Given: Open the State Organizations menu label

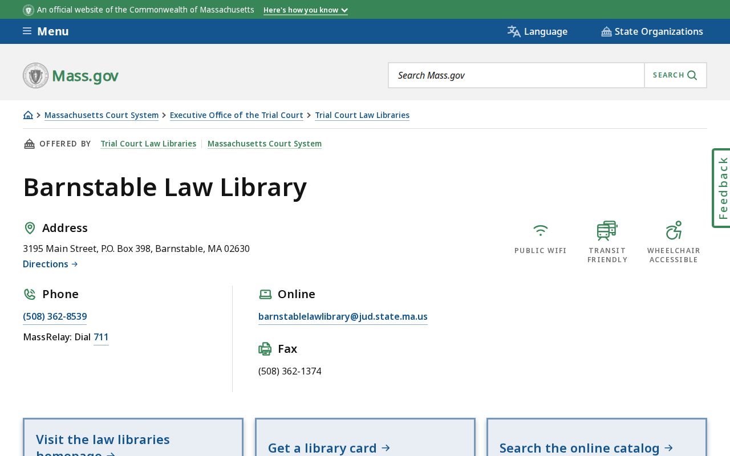Looking at the screenshot, I should 659,31.
